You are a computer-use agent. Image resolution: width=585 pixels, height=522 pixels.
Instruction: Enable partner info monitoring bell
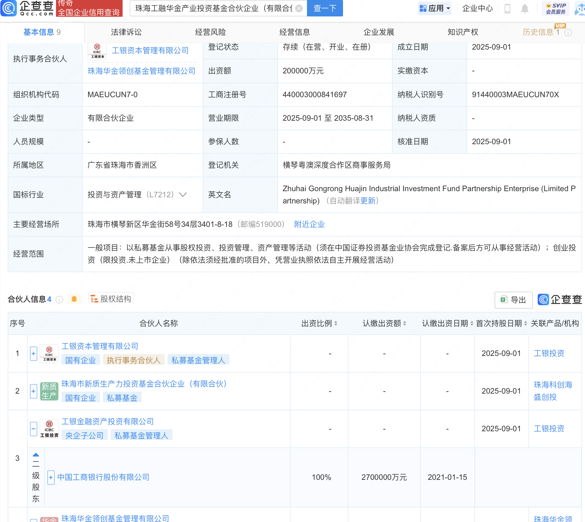(74, 299)
